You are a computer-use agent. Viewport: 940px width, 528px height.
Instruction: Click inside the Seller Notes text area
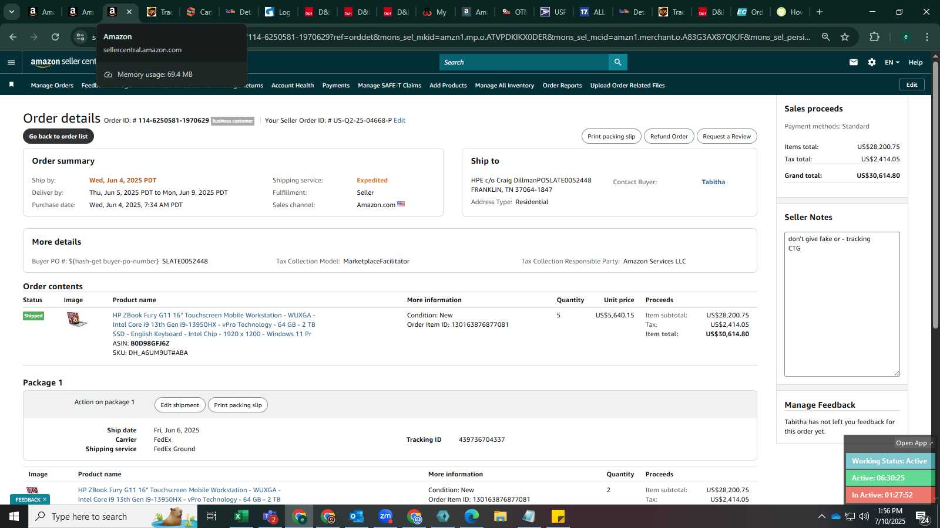842,304
